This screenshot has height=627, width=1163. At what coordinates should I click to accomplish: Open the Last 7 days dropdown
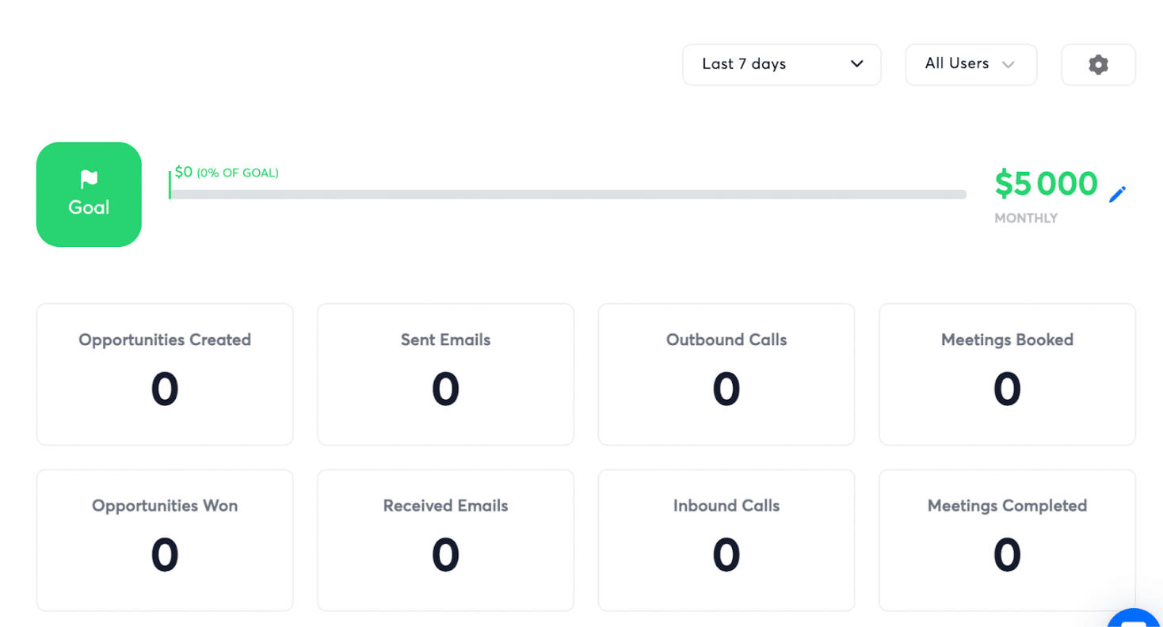click(x=782, y=65)
